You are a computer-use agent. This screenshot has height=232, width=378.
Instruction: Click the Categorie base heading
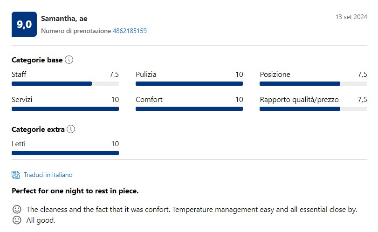37,60
